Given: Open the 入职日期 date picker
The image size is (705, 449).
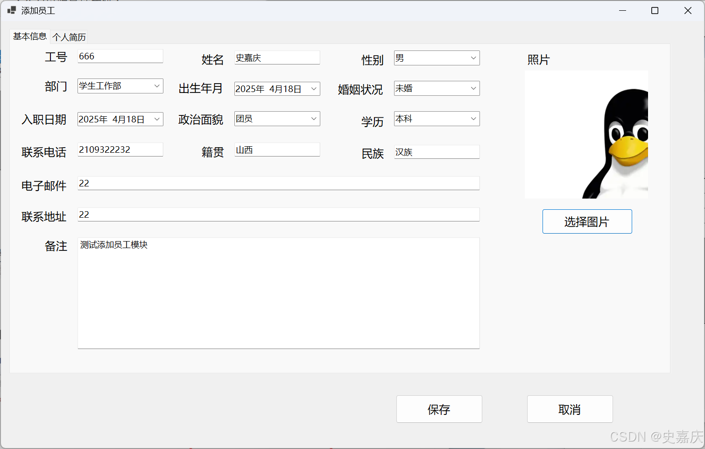Looking at the screenshot, I should coord(120,119).
